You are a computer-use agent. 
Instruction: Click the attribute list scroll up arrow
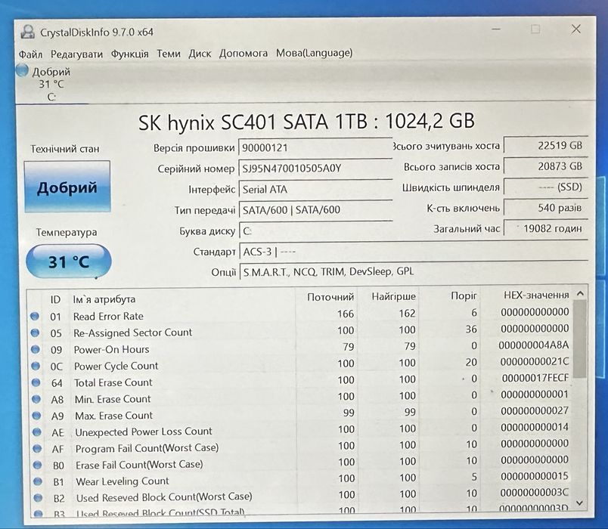point(580,294)
